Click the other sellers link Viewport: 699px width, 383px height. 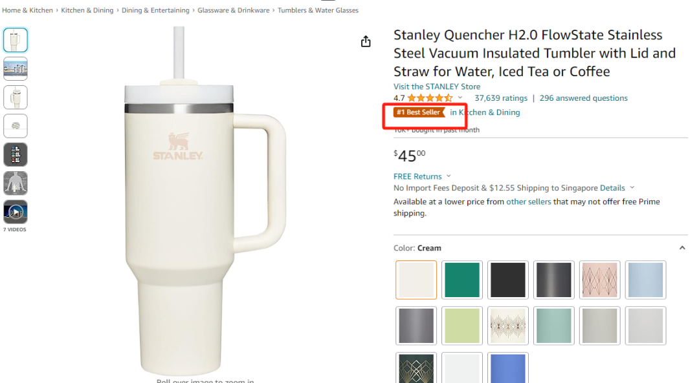529,202
